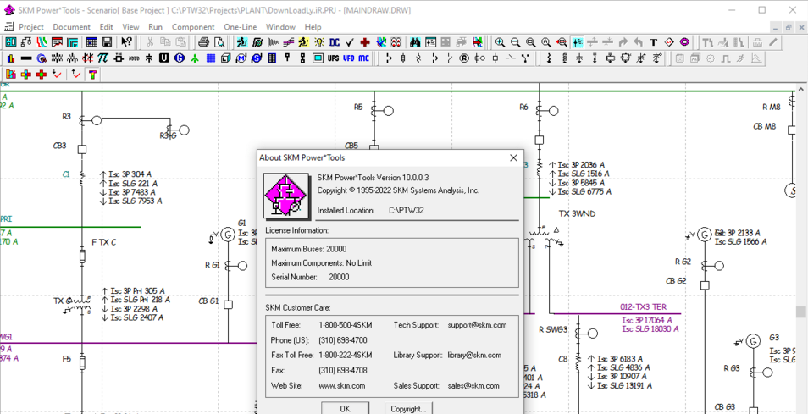Click the R SWG3 relay label
Image resolution: width=808 pixels, height=414 pixels.
pyautogui.click(x=553, y=329)
